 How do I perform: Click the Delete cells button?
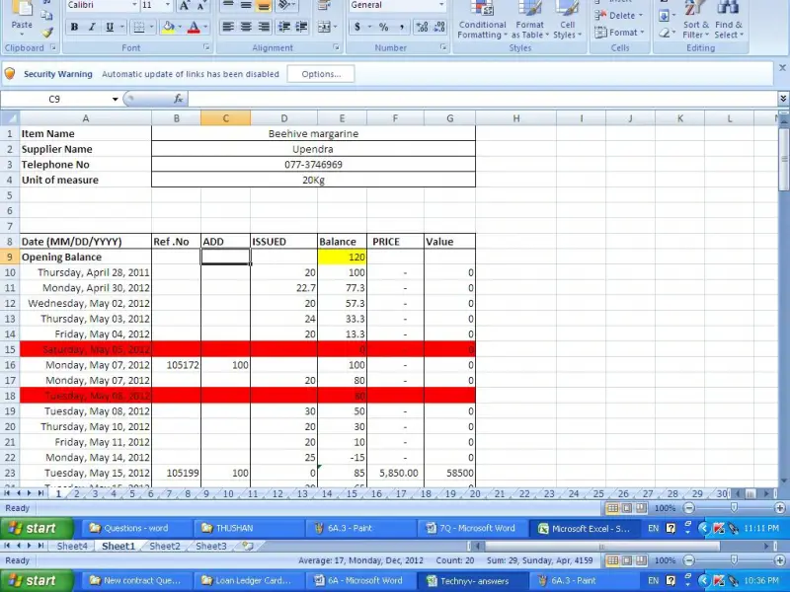point(619,16)
